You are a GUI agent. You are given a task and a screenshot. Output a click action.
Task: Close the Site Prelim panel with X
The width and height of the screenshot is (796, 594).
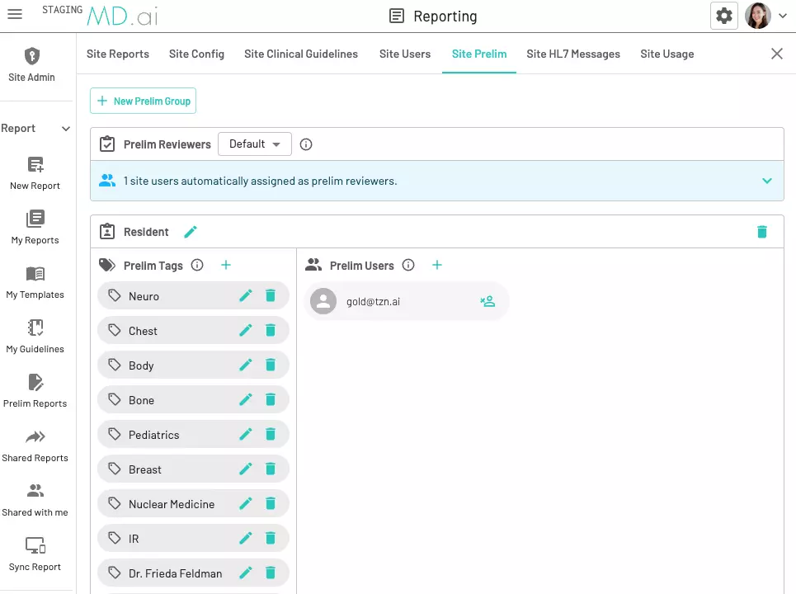click(x=776, y=53)
